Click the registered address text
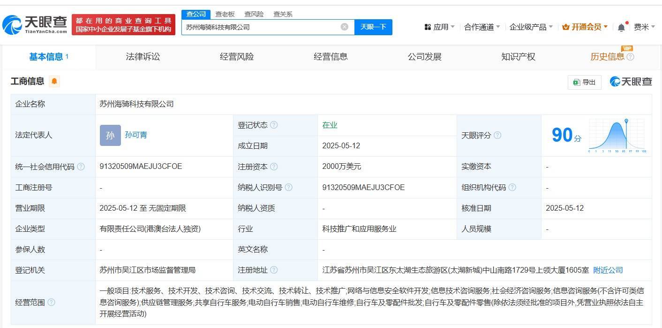The height and width of the screenshot is (328, 662). (x=455, y=270)
